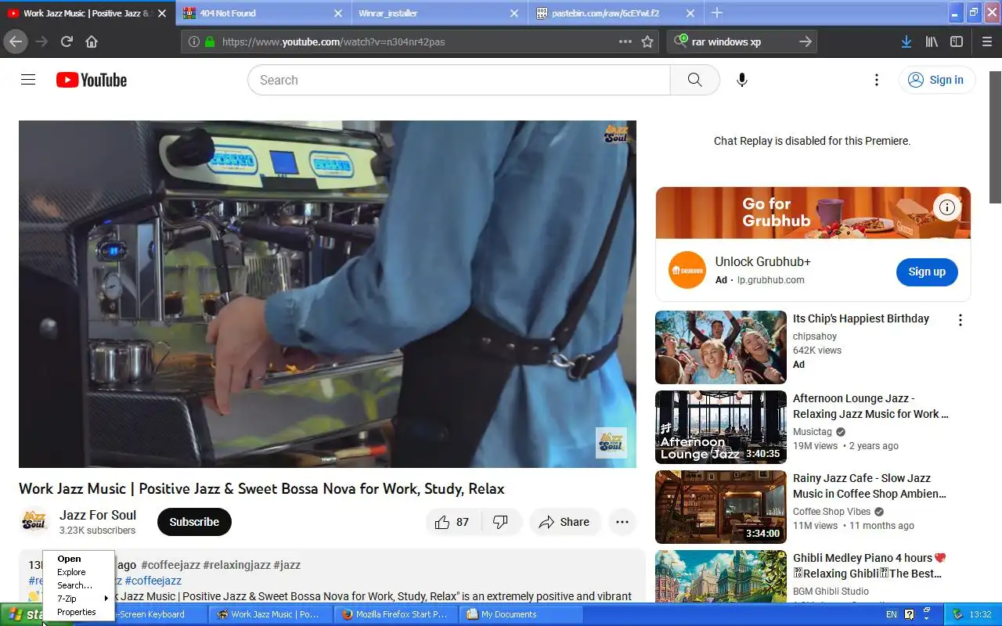Open Jazz For Soul channel avatar
The height and width of the screenshot is (626, 1002).
[34, 522]
